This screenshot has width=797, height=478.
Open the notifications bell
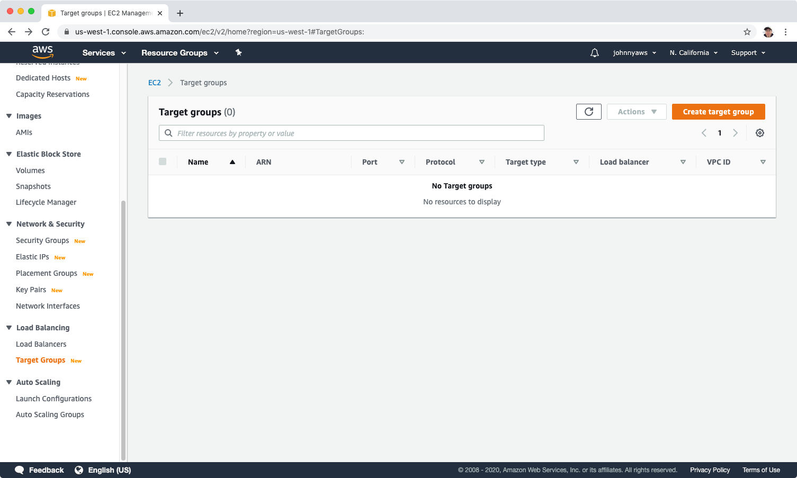point(595,53)
